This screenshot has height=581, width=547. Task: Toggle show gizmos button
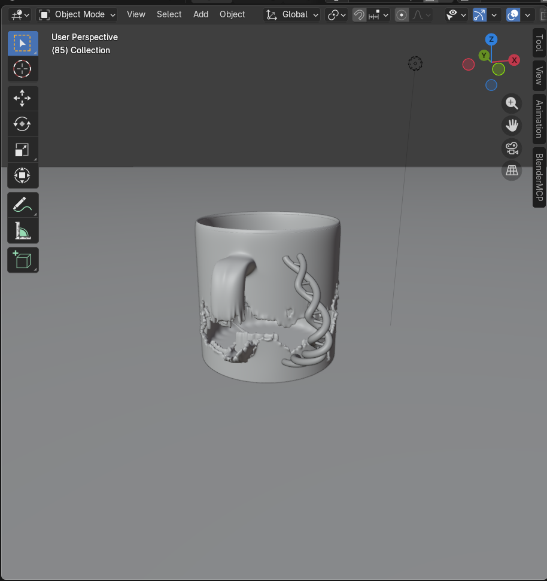tap(479, 15)
